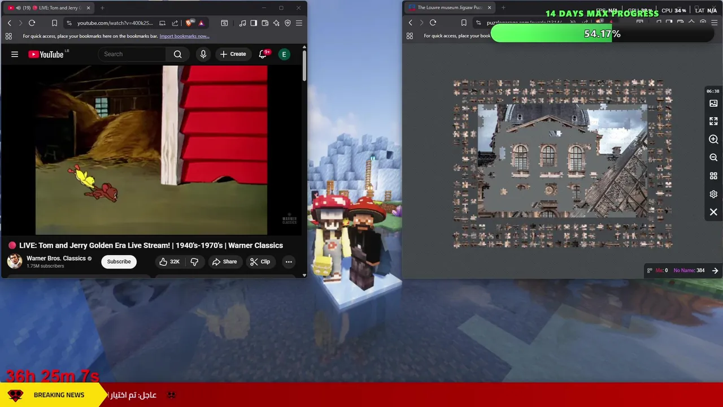Viewport: 723px width, 407px height.
Task: Open site settings icon in YouTube address bar
Action: [69, 23]
